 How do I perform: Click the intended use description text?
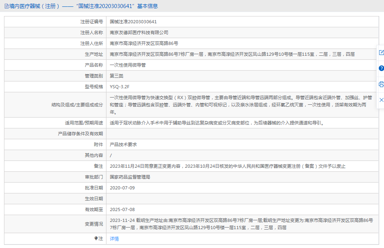(x=217, y=123)
